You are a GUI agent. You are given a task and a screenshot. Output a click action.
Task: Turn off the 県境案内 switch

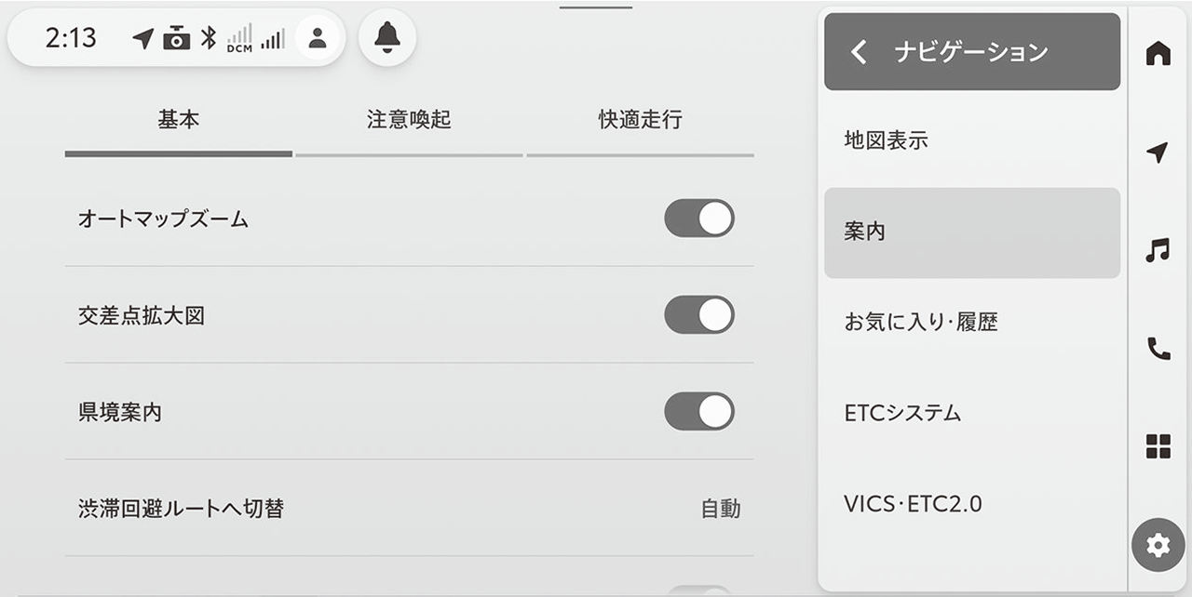(x=698, y=412)
